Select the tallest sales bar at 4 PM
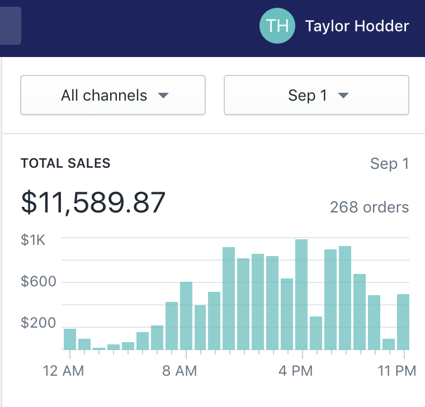425x407 pixels. [301, 295]
